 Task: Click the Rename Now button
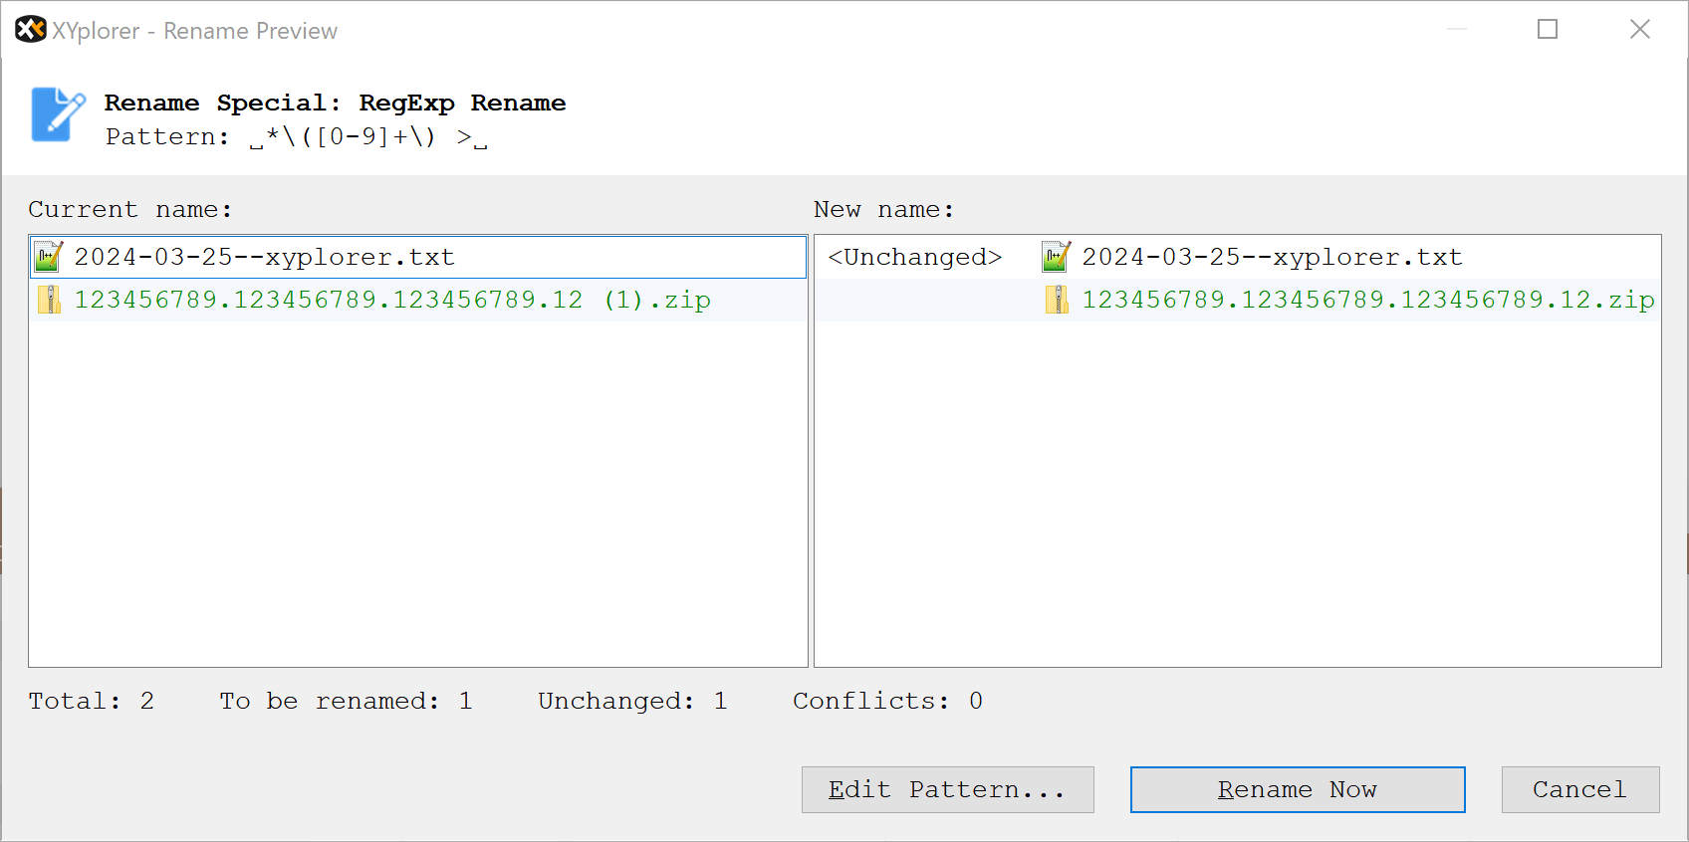[x=1298, y=789]
